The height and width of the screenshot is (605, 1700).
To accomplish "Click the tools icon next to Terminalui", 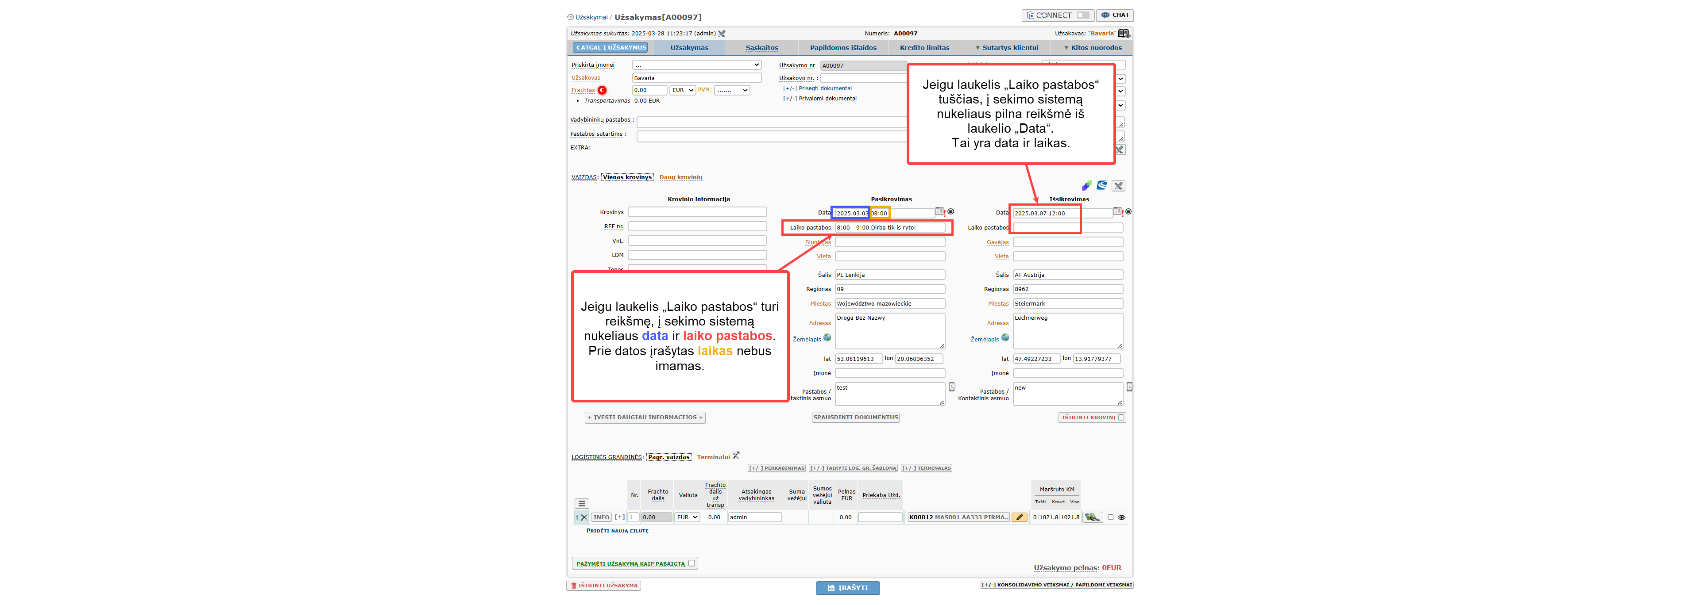I will pyautogui.click(x=737, y=456).
